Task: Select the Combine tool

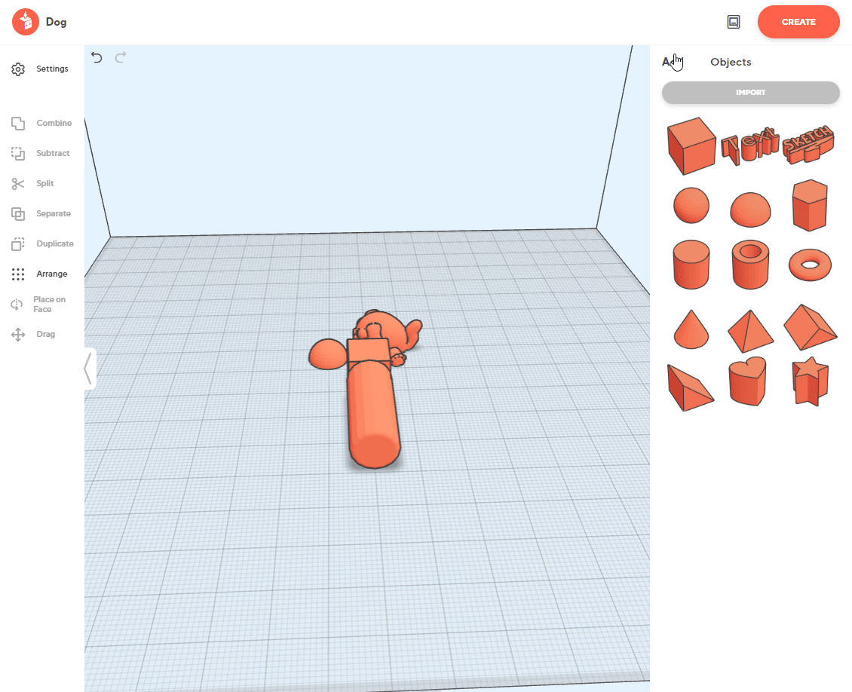Action: pos(42,124)
